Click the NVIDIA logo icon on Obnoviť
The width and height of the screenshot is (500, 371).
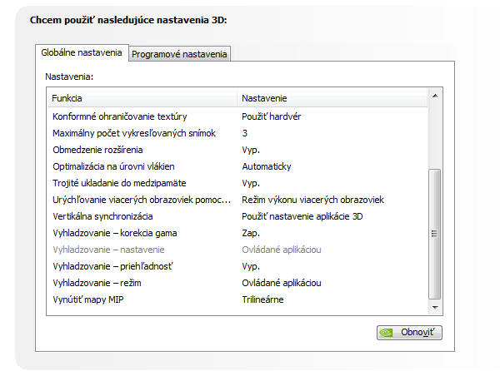pos(387,333)
